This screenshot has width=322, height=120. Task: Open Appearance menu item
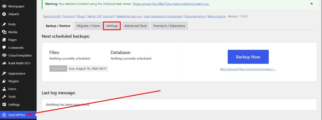pyautogui.click(x=18, y=73)
